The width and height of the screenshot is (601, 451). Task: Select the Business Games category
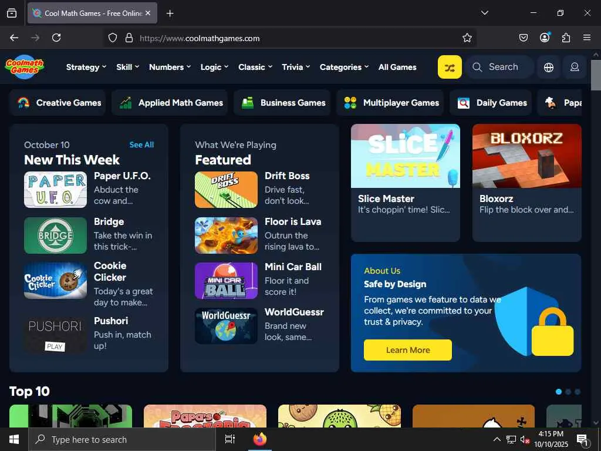[x=282, y=103]
